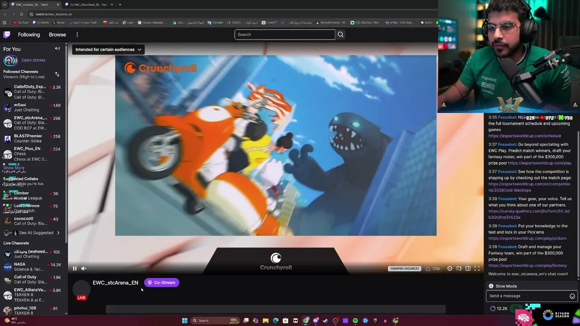Open the YouTube bookmark
The height and width of the screenshot is (326, 580).
click(21, 22)
